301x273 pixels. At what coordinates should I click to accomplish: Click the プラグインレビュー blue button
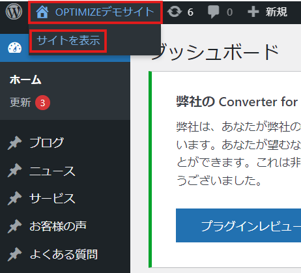tap(238, 225)
